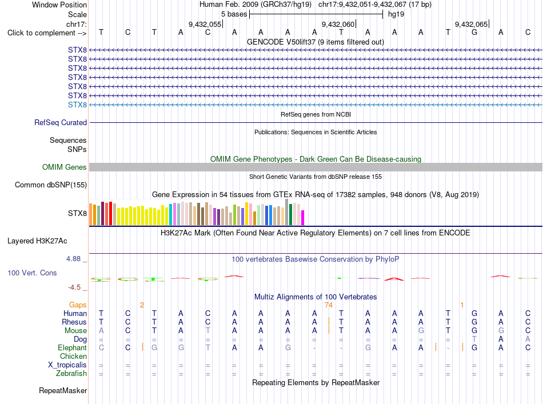Screen dimensions: 543x404
Task: Click 'Short Genetic Variants from dbSNP' title
Action: (316, 177)
